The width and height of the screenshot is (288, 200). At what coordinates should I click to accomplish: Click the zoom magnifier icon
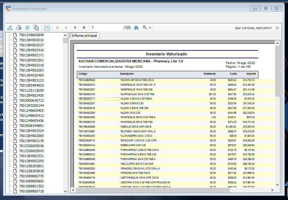[x=145, y=28]
